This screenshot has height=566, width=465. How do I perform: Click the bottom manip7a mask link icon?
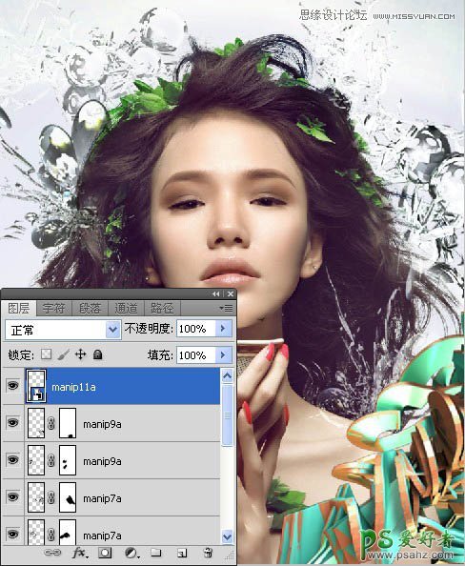51,535
